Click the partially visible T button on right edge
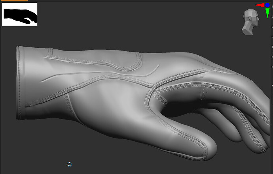 272,47
